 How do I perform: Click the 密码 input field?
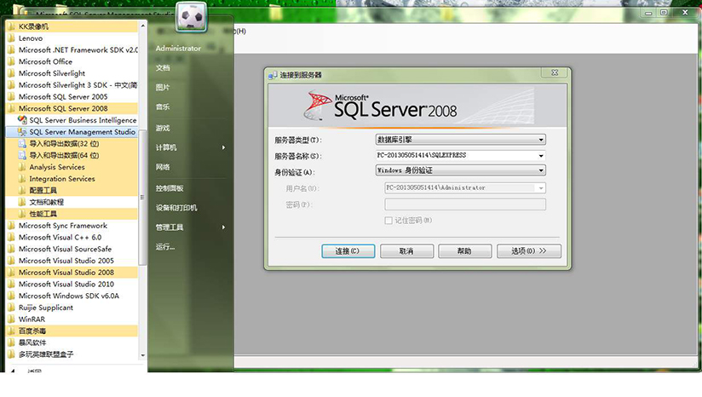(464, 204)
